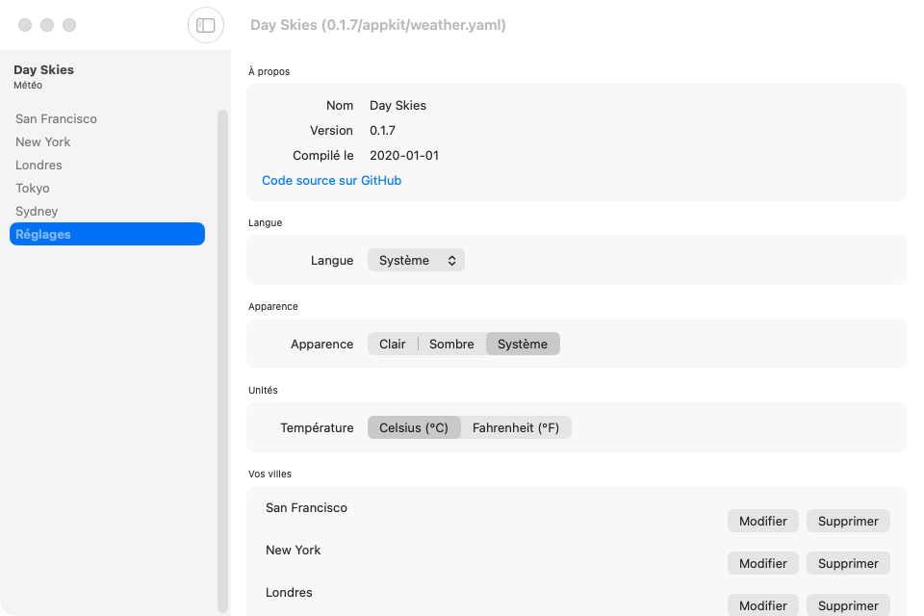Set Apparence to Sombre
The width and height of the screenshot is (924, 616).
(451, 345)
